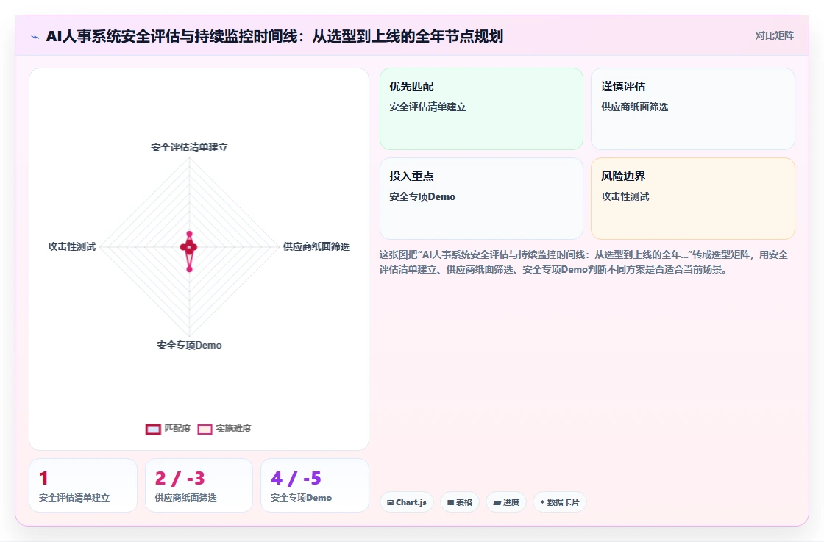Viewport: 824px width, 542px height.
Task: Click the icon inside the 进度 chip
Action: (x=497, y=502)
